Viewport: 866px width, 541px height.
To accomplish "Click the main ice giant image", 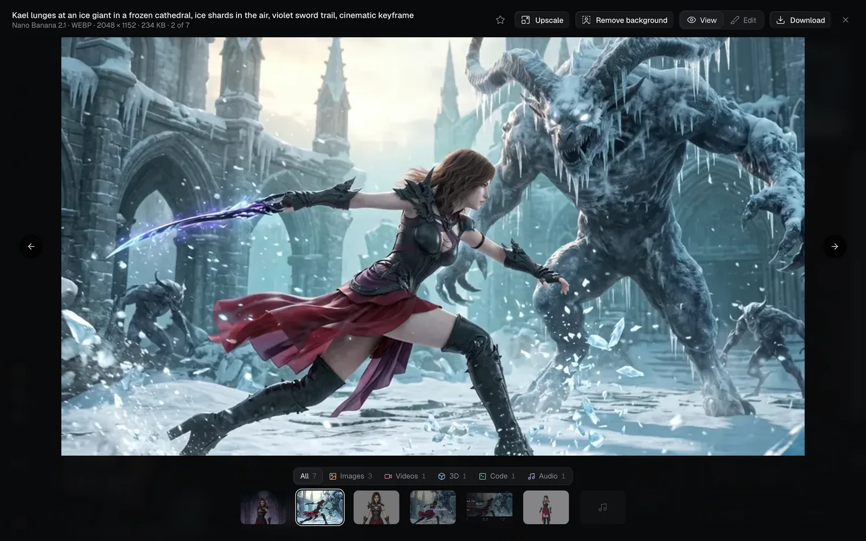I will pos(433,246).
